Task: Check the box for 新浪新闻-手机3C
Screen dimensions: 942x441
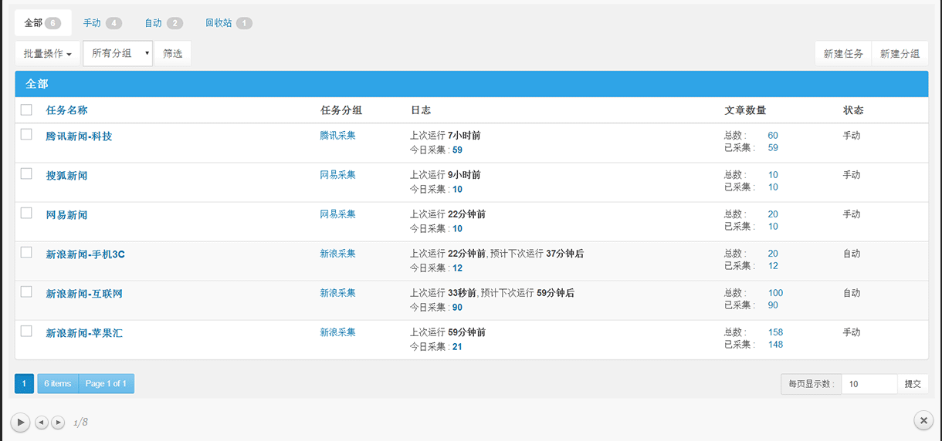Action: [26, 252]
